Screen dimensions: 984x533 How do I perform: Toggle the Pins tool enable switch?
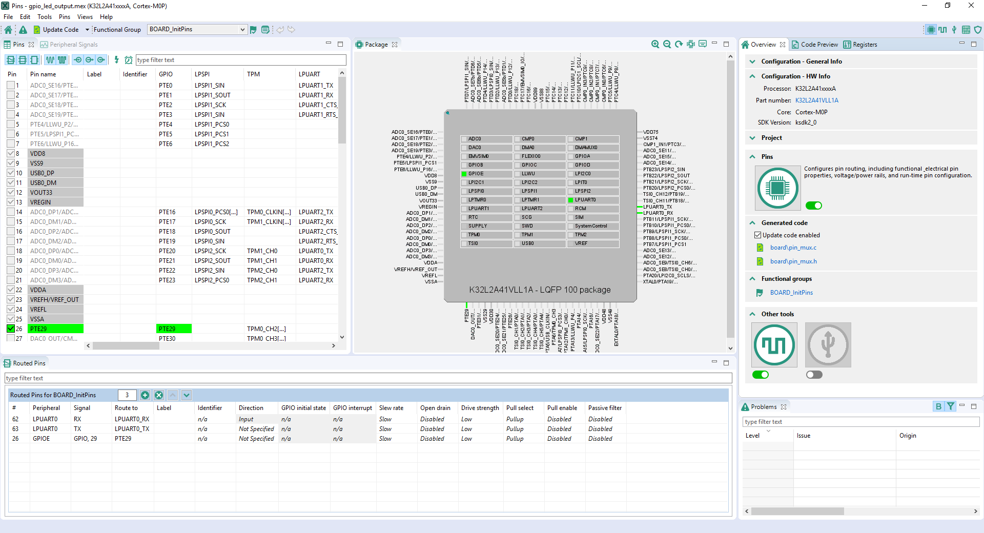pyautogui.click(x=813, y=206)
